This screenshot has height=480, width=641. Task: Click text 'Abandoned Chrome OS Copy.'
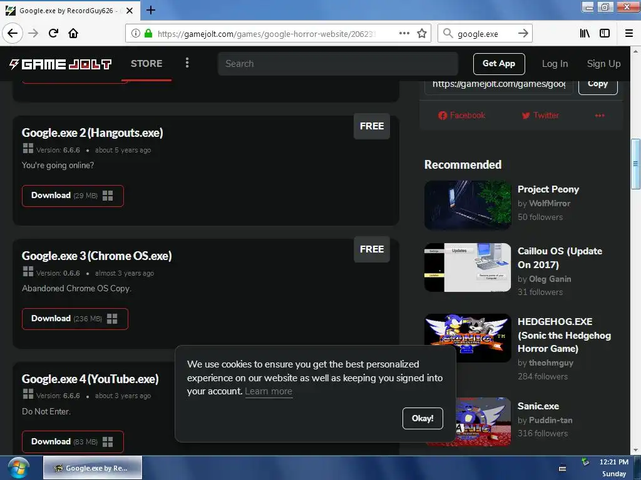point(76,289)
